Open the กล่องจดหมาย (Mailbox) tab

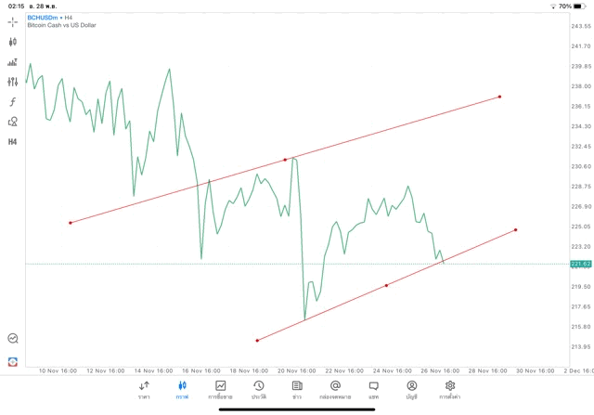click(335, 389)
